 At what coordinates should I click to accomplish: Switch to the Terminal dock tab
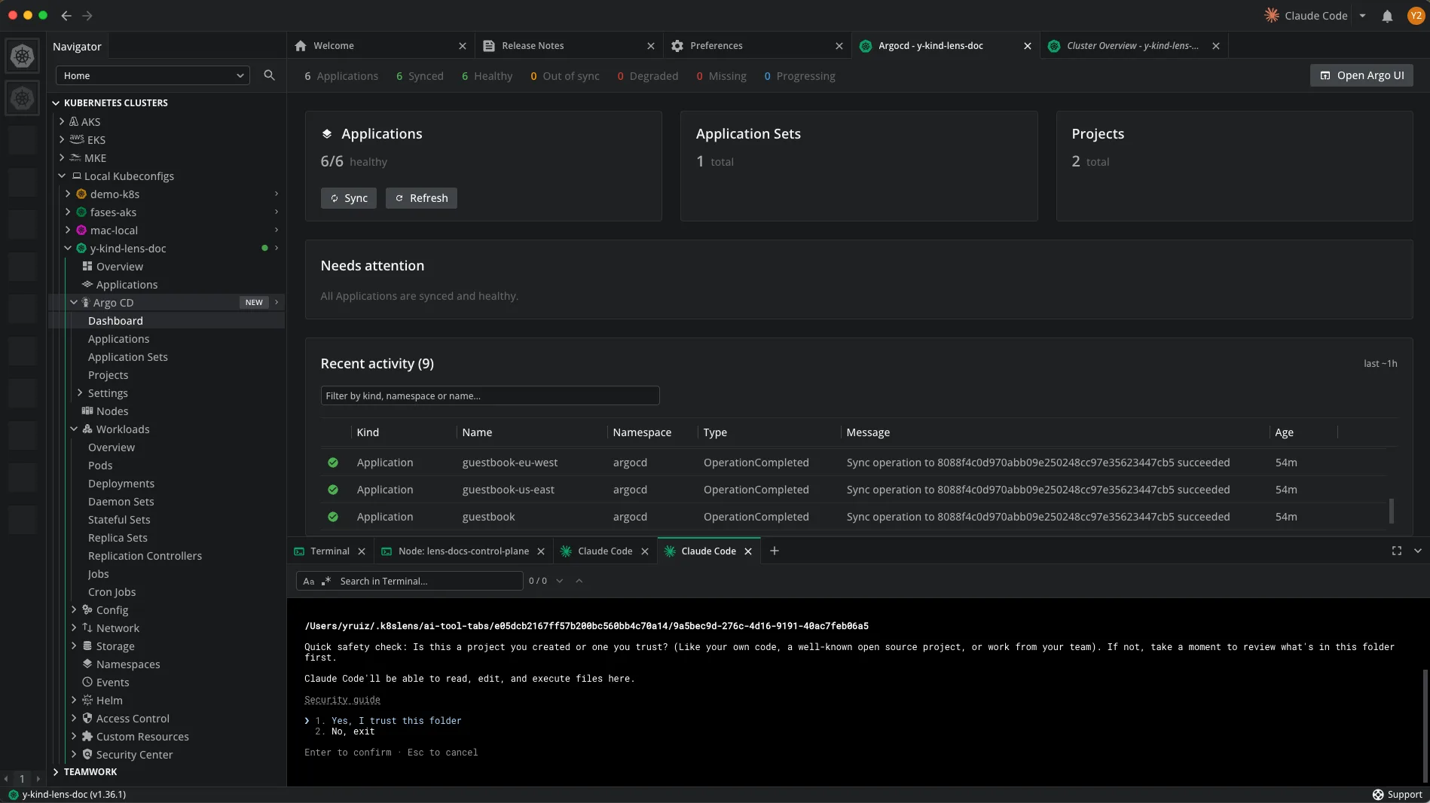(329, 551)
